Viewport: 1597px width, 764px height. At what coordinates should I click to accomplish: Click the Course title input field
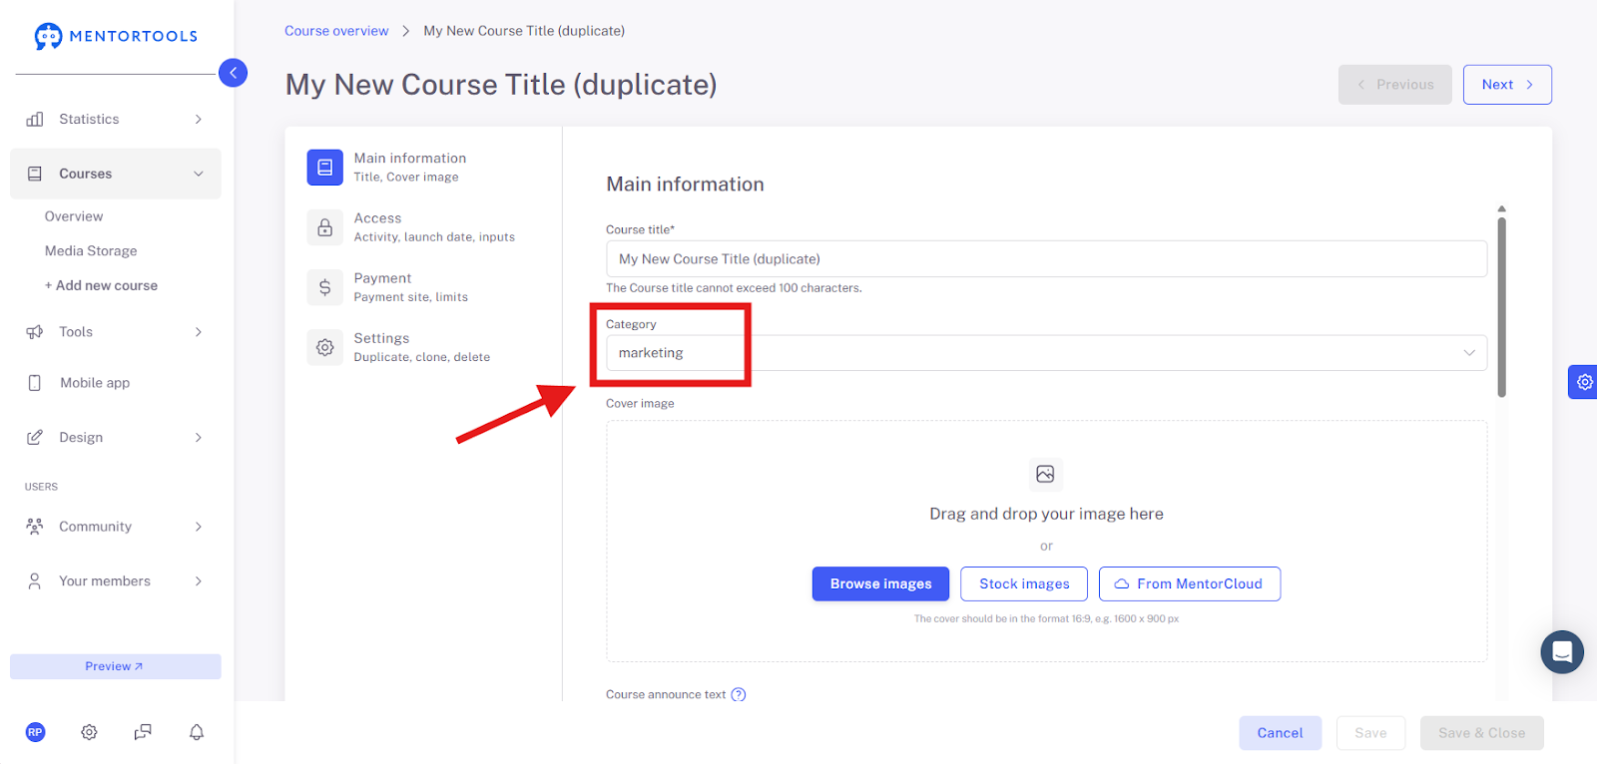pos(1046,259)
